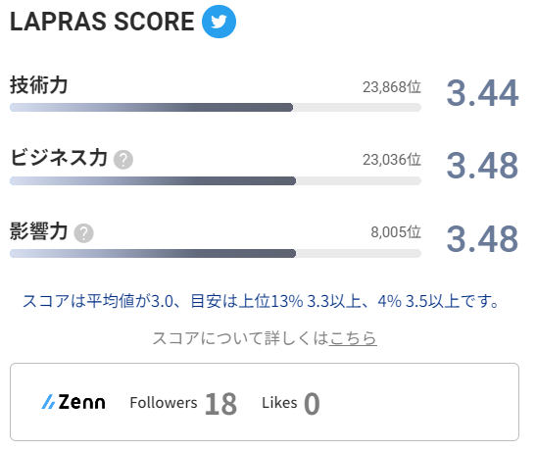Click the Zenn logo
Image resolution: width=536 pixels, height=451 pixels.
[x=73, y=402]
